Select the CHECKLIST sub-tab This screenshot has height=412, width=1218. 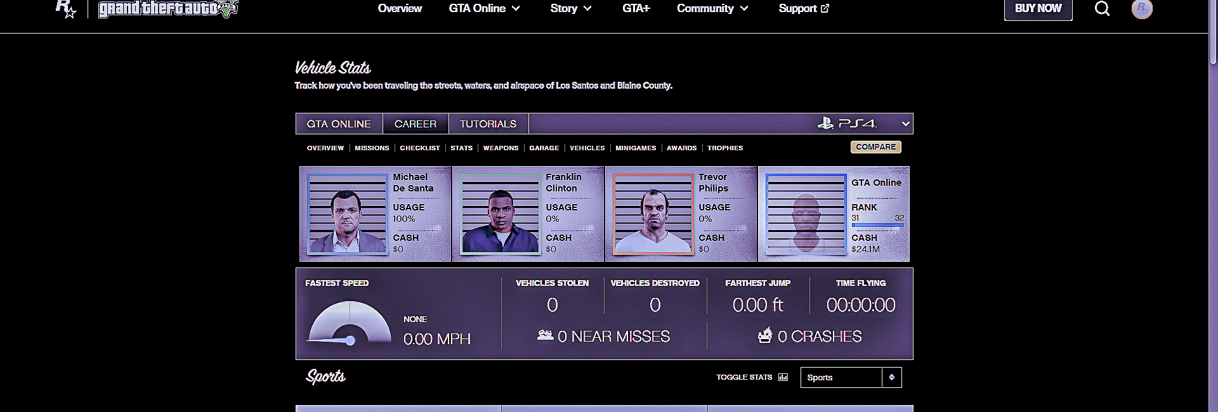click(420, 148)
